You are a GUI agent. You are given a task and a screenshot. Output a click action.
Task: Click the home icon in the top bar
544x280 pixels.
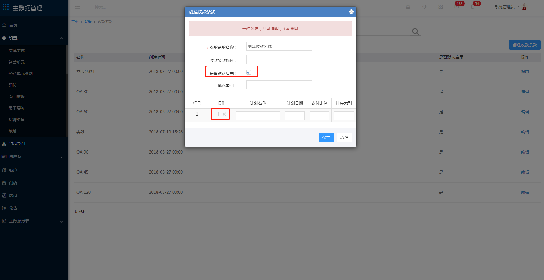(x=408, y=7)
